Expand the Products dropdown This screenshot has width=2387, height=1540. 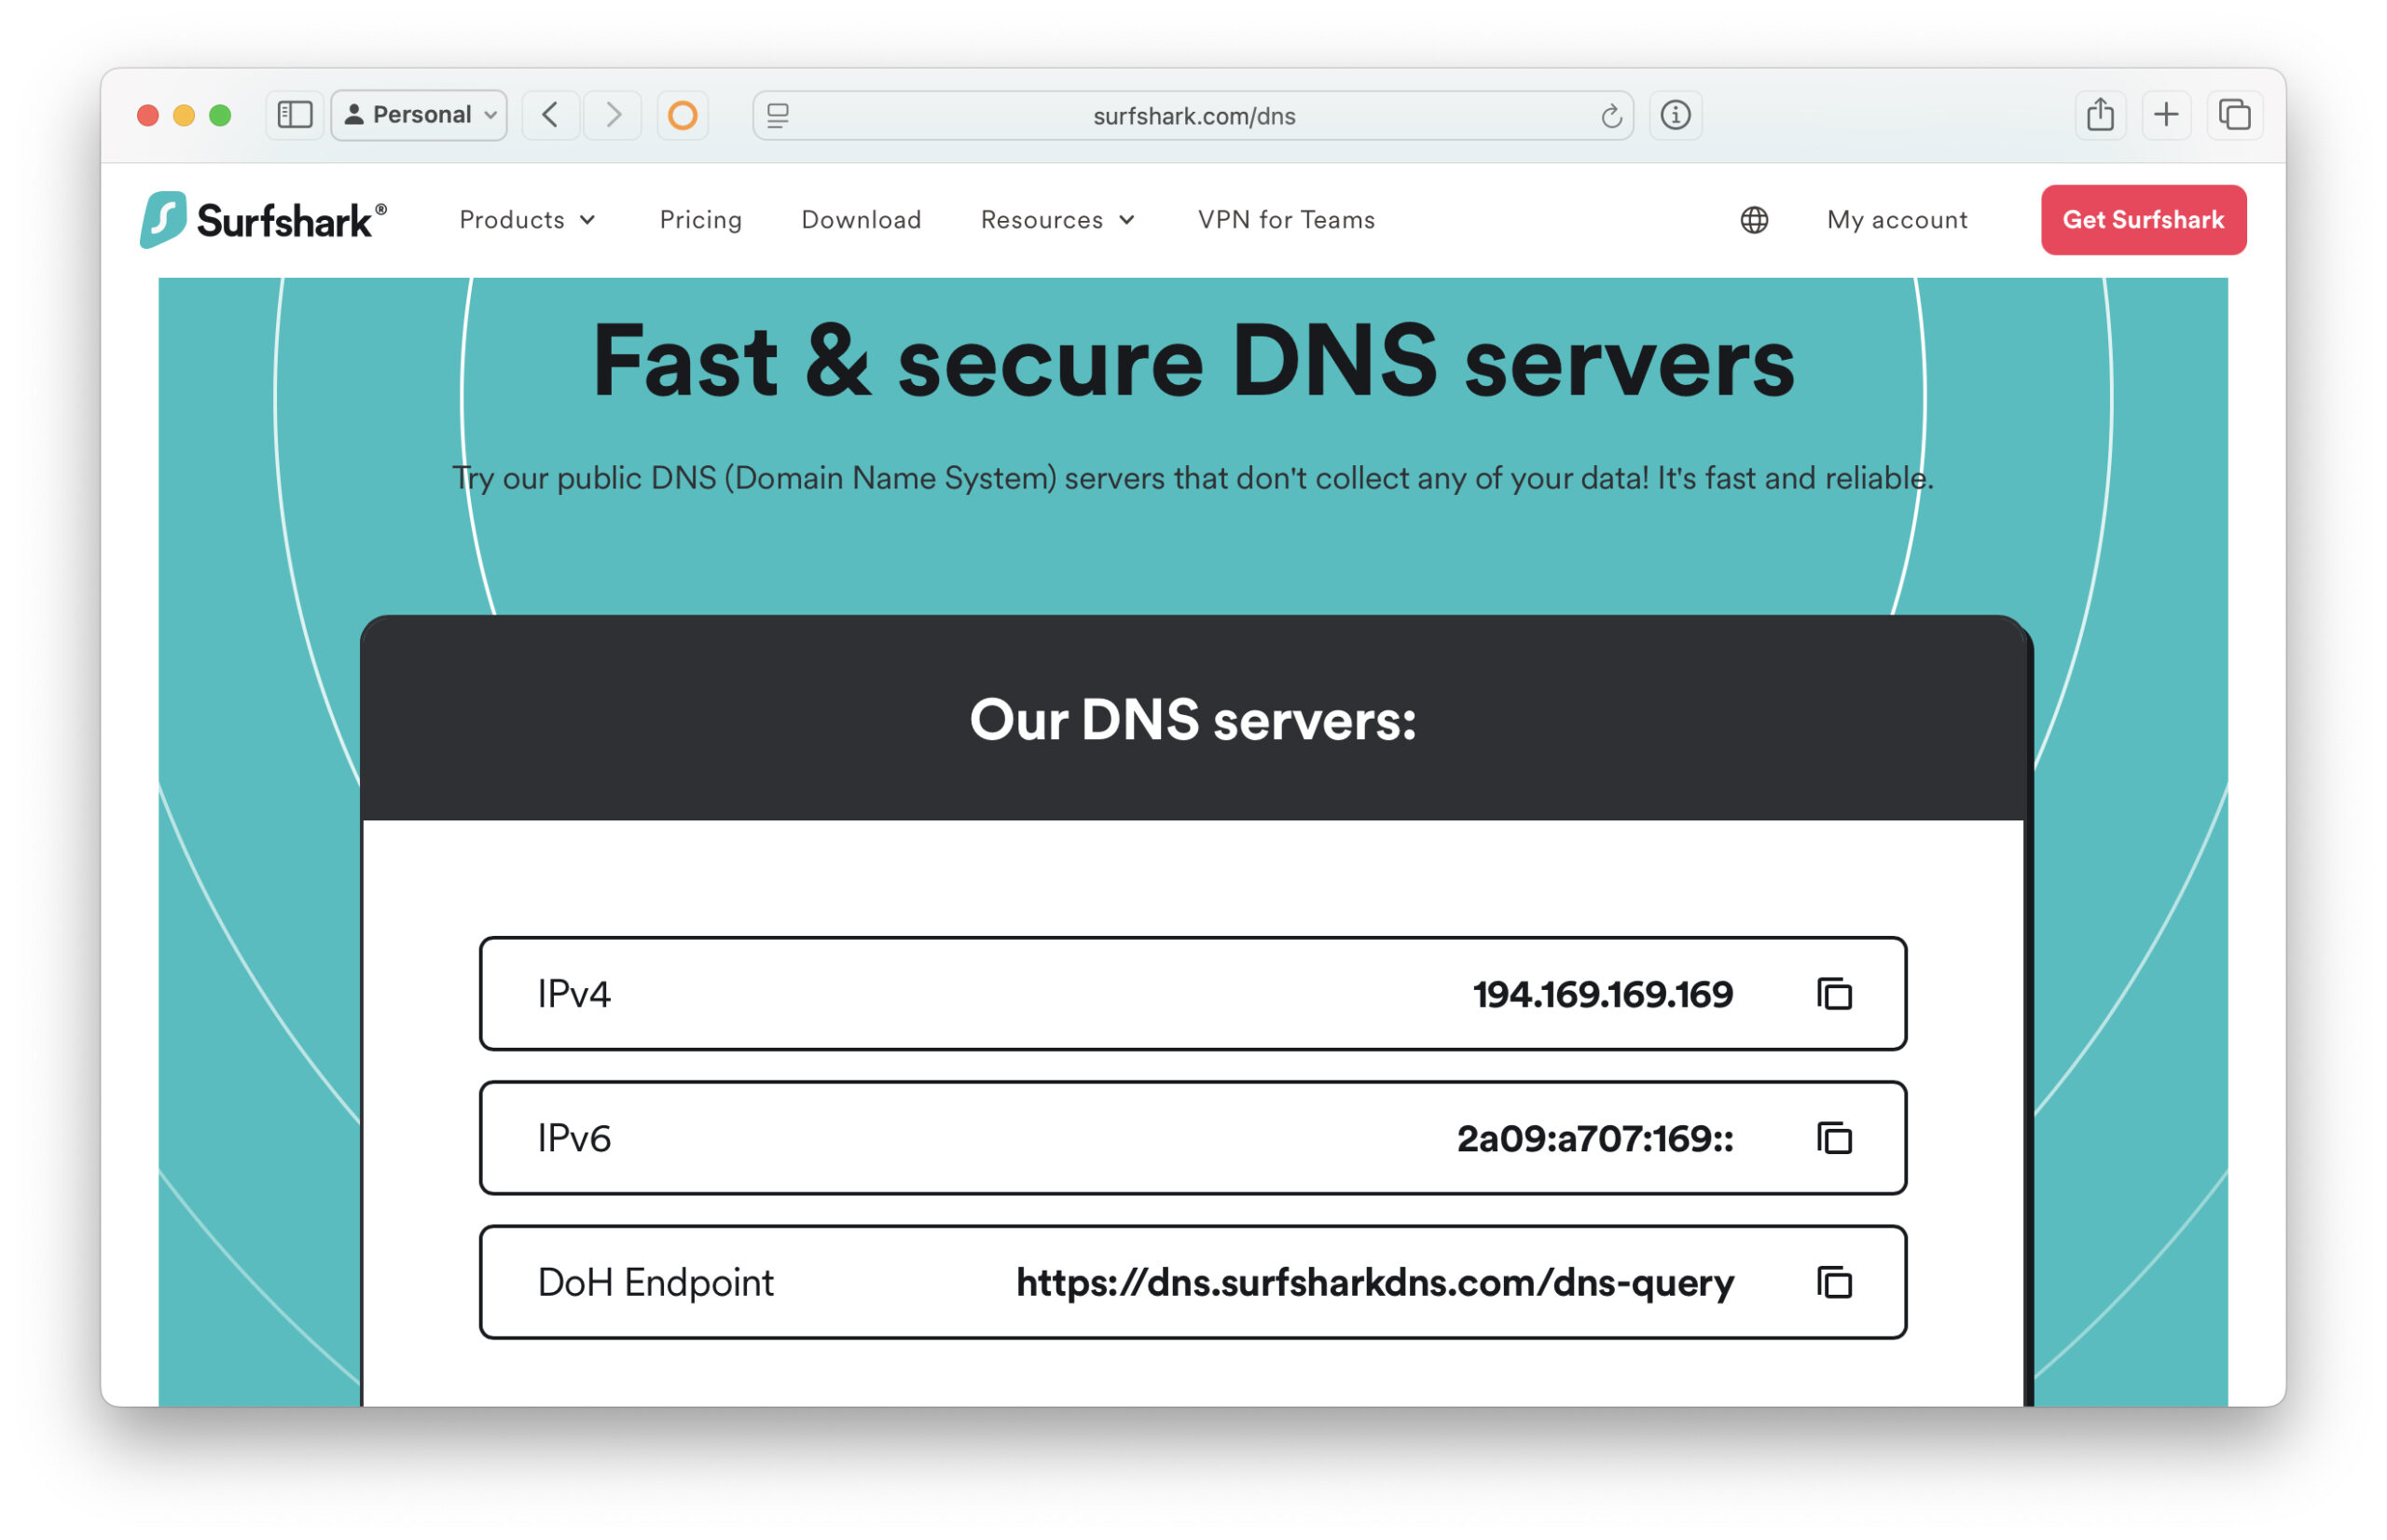pyautogui.click(x=527, y=219)
